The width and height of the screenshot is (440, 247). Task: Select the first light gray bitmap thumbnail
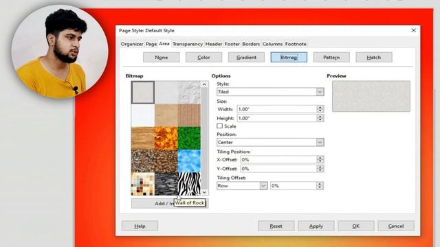(143, 93)
